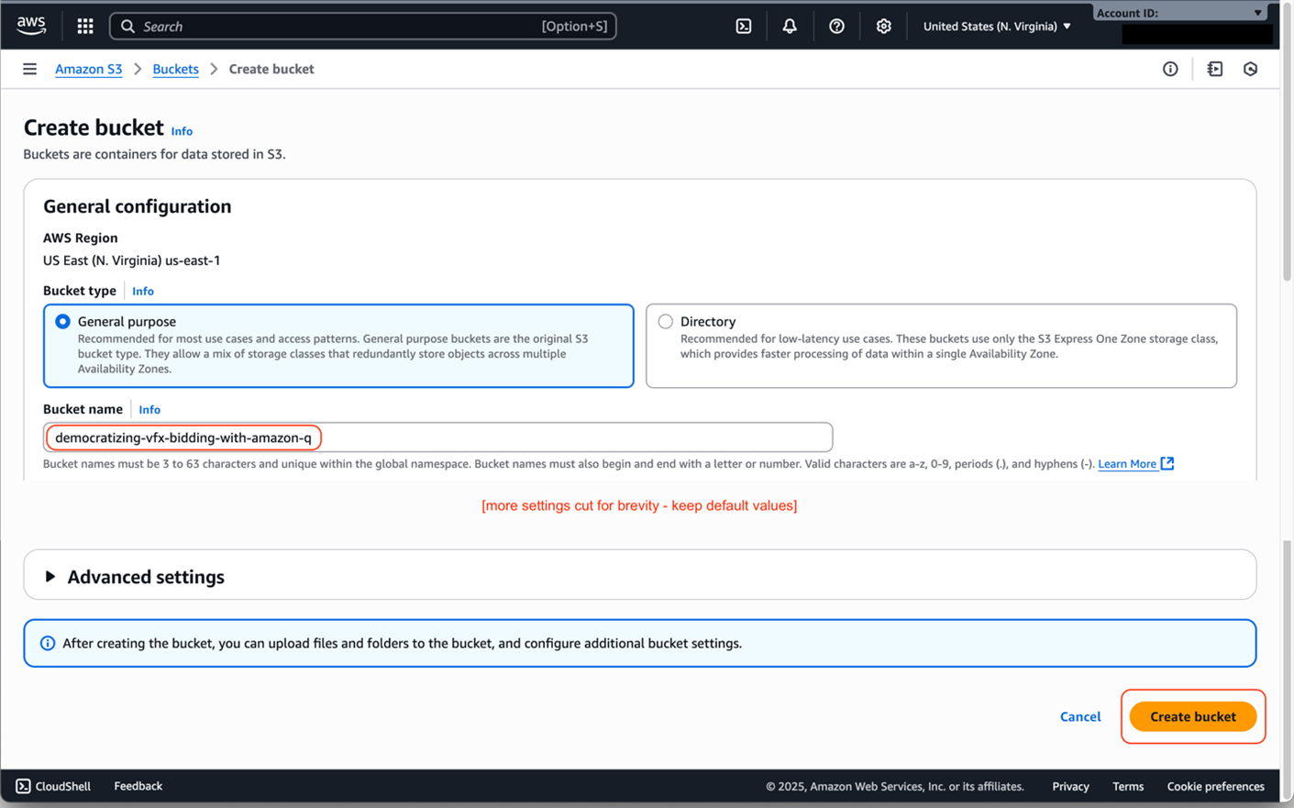The width and height of the screenshot is (1294, 808).
Task: Click the Cancel button
Action: [x=1080, y=716]
